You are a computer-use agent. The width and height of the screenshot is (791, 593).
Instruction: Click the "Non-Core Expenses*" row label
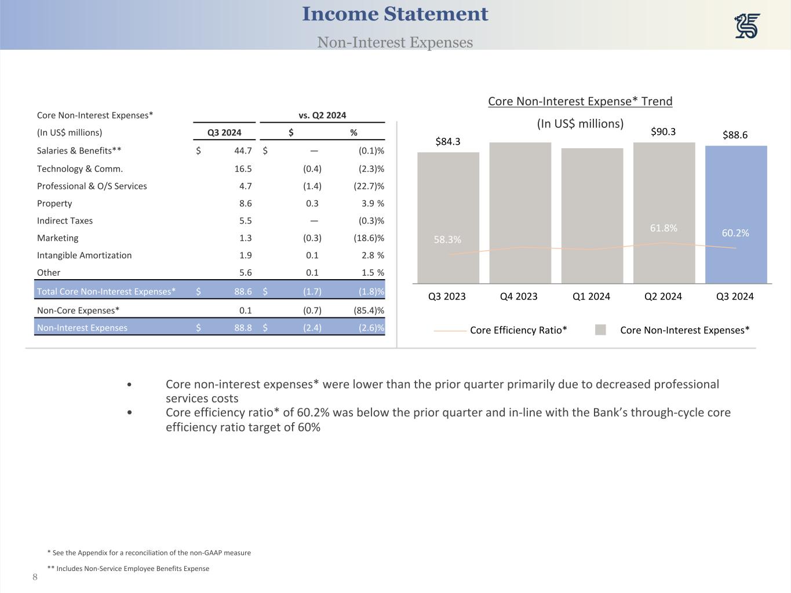tap(78, 310)
